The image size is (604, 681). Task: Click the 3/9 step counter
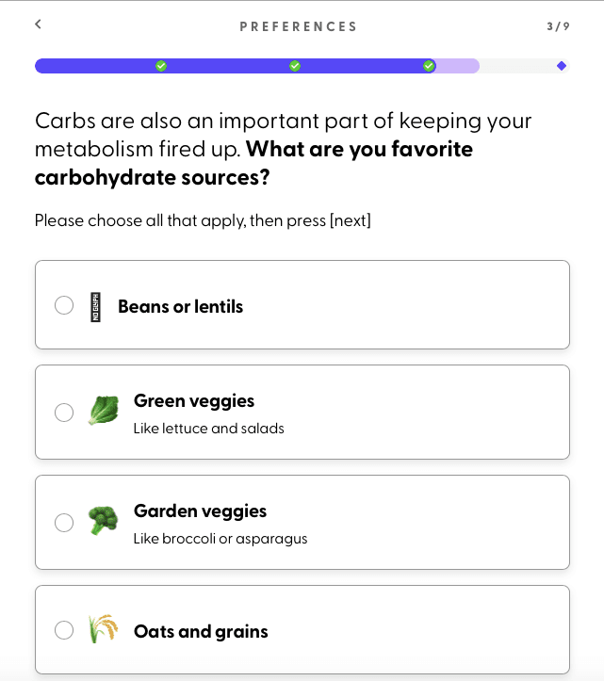click(x=558, y=26)
